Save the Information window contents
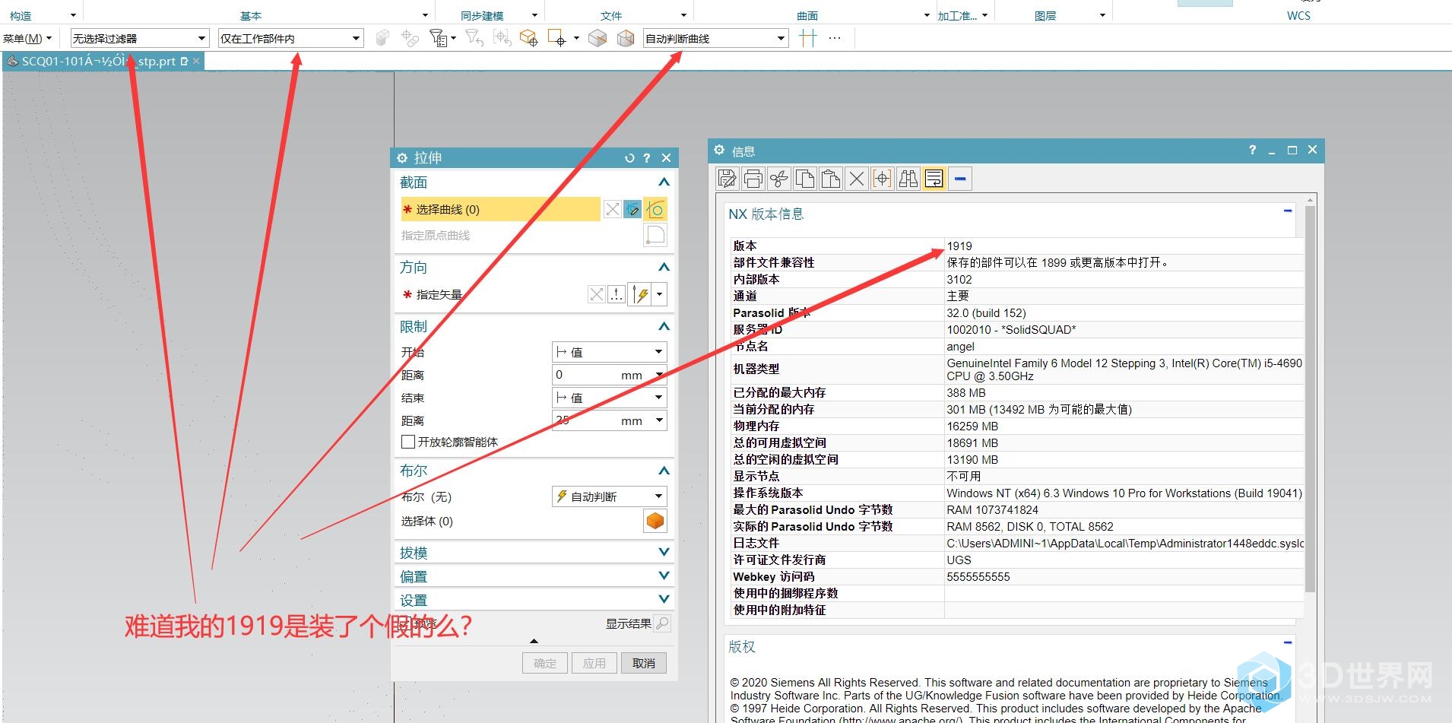This screenshot has width=1452, height=723. pyautogui.click(x=727, y=179)
